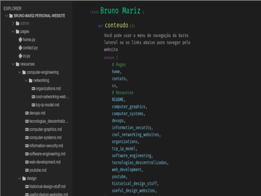The height and width of the screenshot is (196, 261).
Task: Follow the youtube link in code
Action: tap(119, 177)
